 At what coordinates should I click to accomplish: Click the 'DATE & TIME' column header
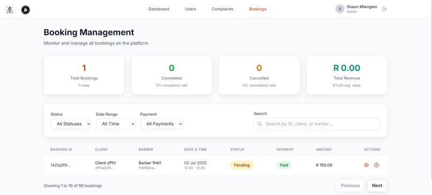click(x=196, y=149)
